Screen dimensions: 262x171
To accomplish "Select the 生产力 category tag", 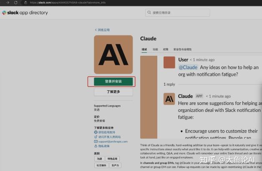I will pyautogui.click(x=115, y=165).
